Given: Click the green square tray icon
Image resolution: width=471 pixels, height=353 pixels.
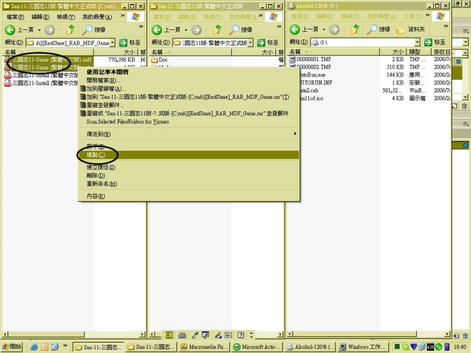Looking at the screenshot, I should point(397,347).
